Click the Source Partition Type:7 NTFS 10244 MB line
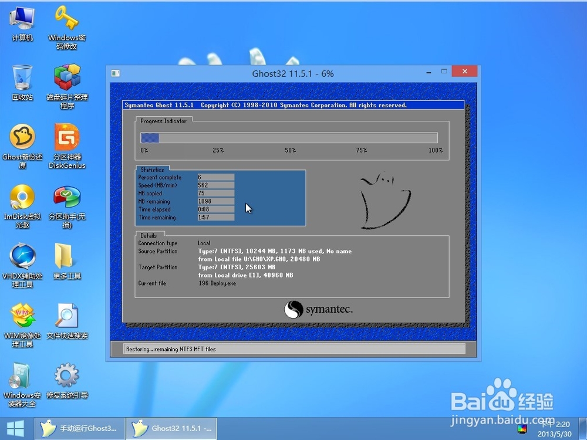The height and width of the screenshot is (440, 587). [x=275, y=252]
